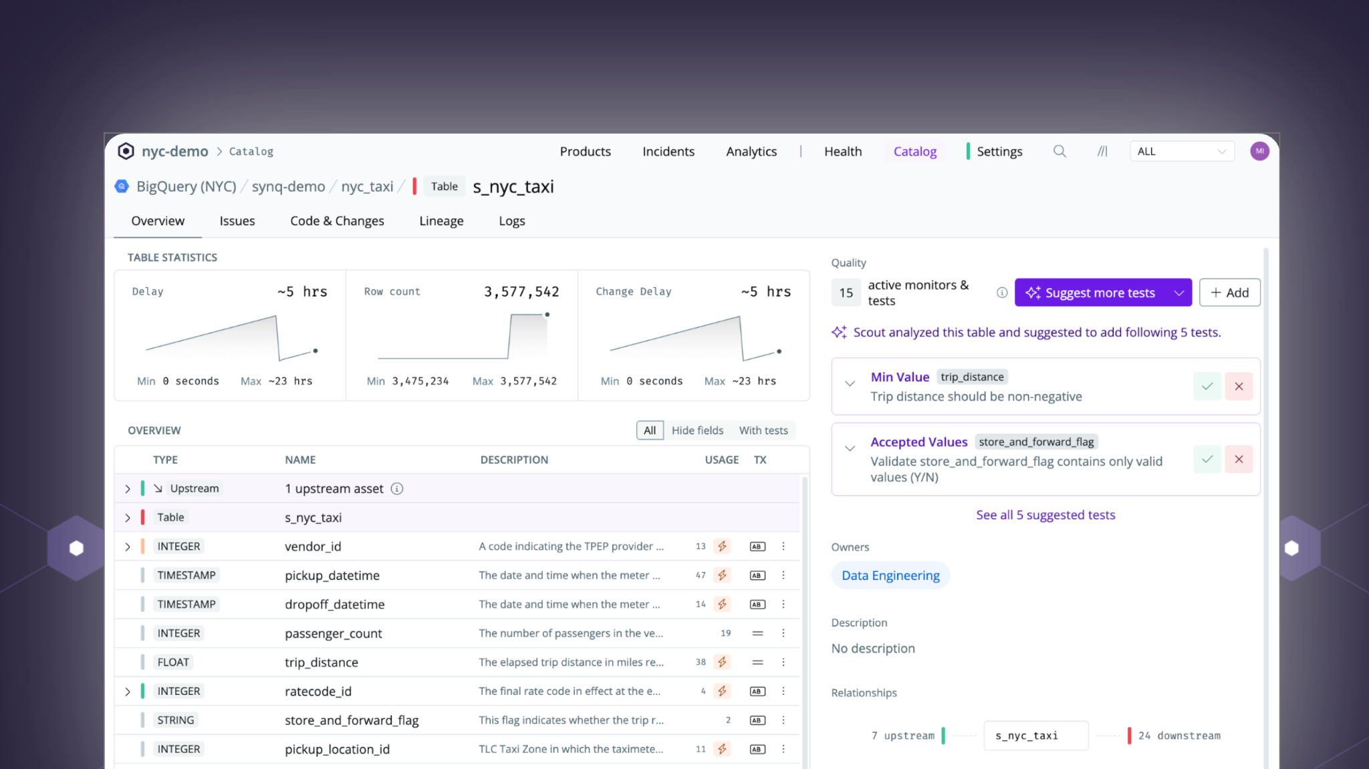Click the Data Engineering owner tag
The image size is (1369, 769).
coord(890,576)
